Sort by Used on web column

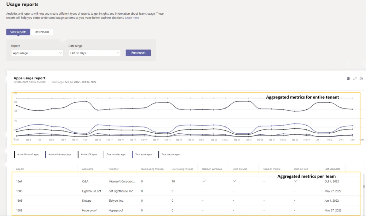point(301,169)
